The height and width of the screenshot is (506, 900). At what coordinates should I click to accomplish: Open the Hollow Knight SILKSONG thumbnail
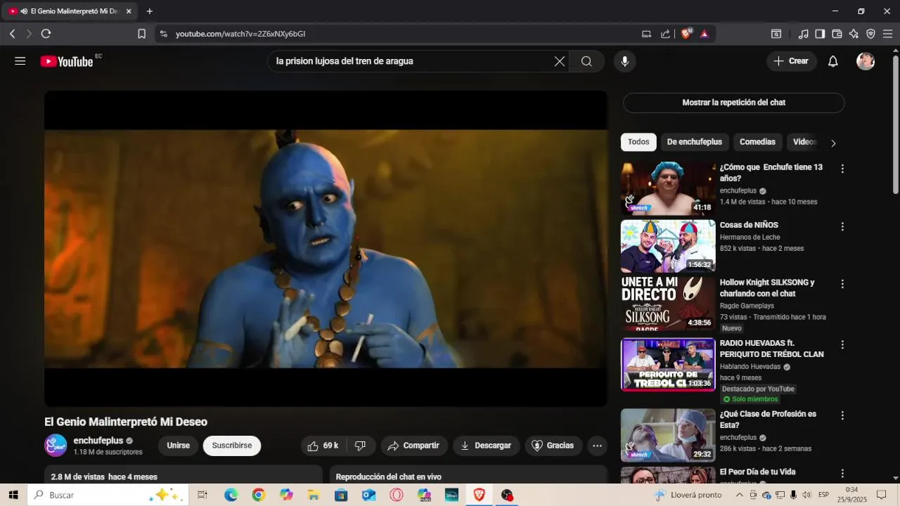668,304
